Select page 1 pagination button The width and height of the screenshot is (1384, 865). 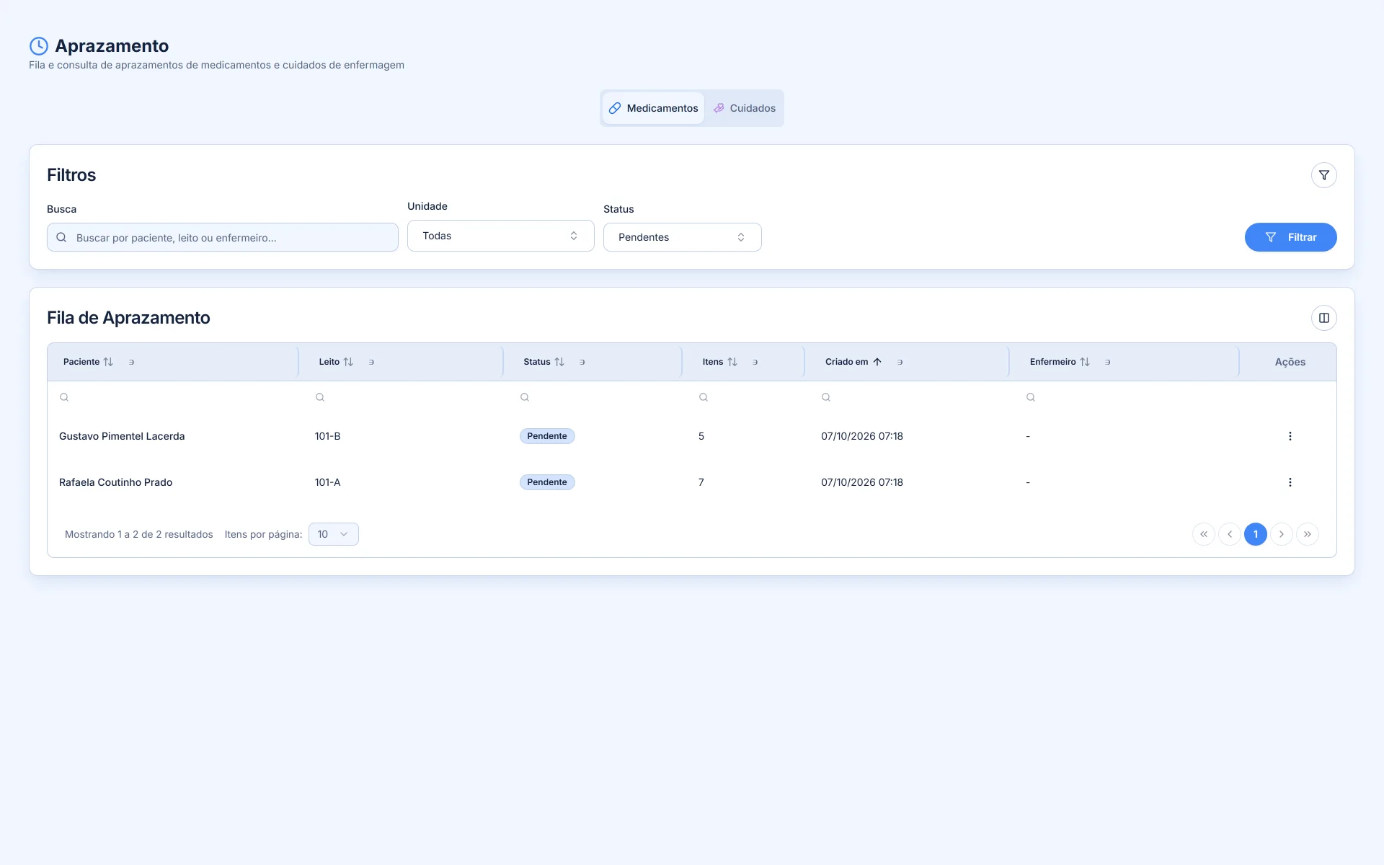1255,534
